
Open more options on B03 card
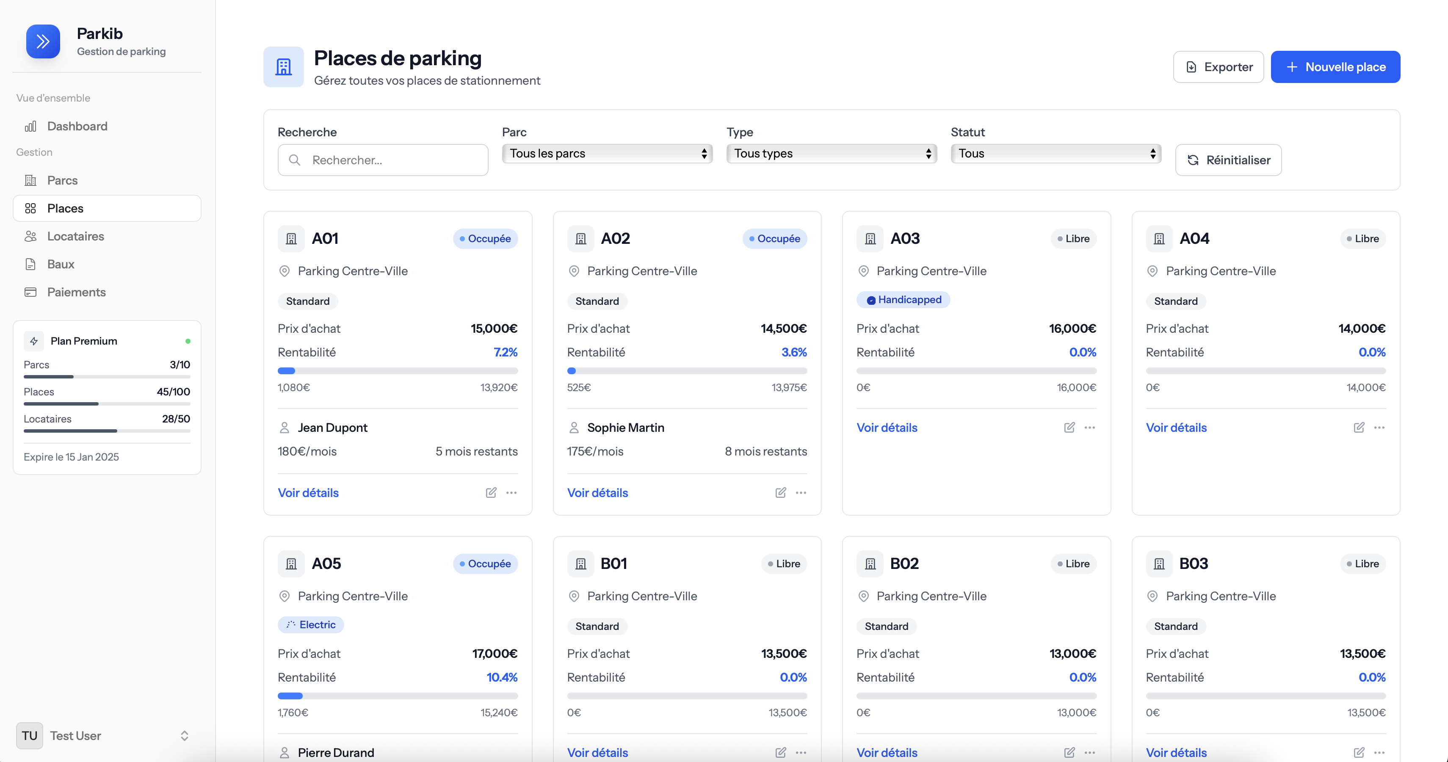point(1379,752)
